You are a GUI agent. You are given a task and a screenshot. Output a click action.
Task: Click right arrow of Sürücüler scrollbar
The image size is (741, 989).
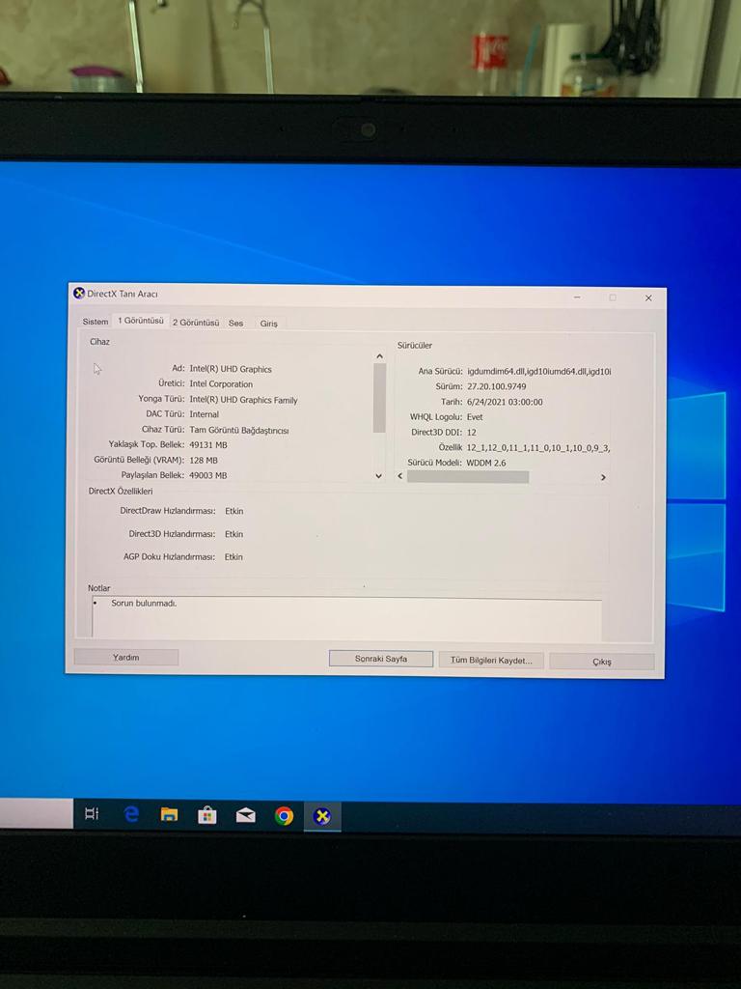[603, 477]
